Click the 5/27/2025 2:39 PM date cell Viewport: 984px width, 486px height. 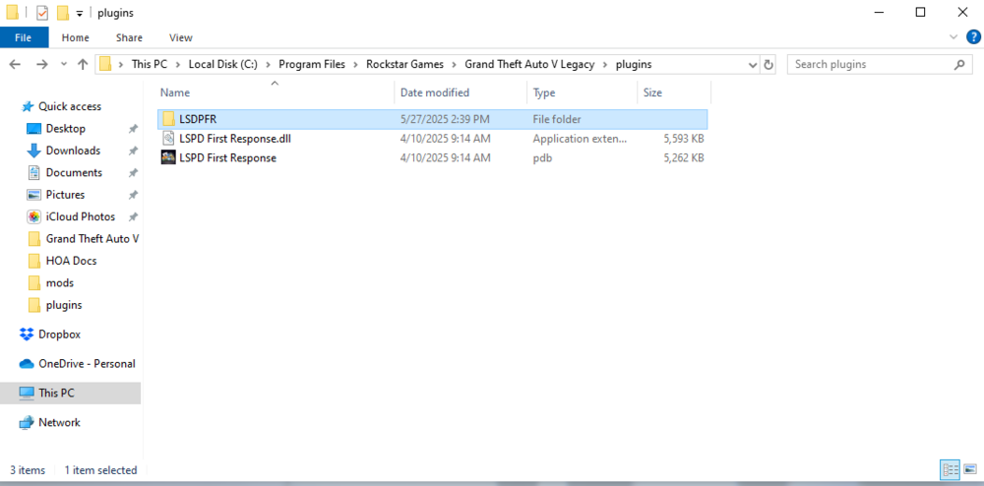point(445,119)
